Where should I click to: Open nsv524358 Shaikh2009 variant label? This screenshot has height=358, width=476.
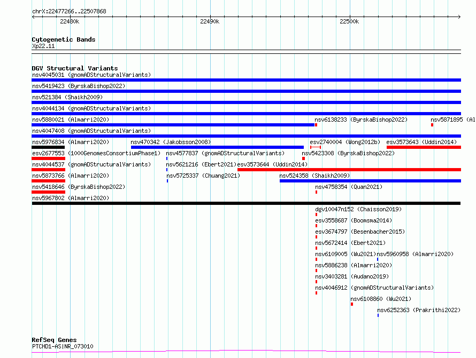pos(314,176)
